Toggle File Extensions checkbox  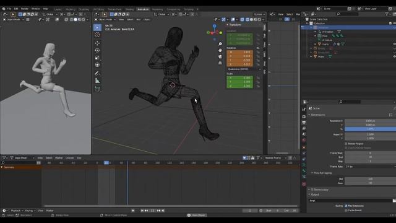pos(346,206)
